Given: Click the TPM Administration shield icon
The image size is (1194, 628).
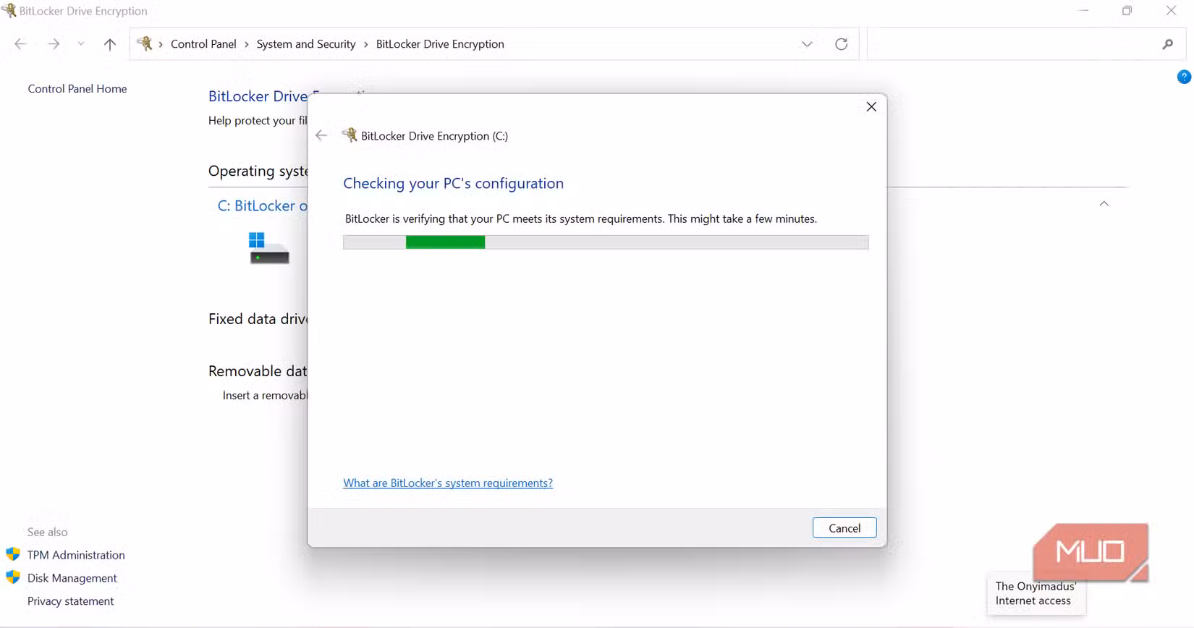Looking at the screenshot, I should [x=13, y=554].
